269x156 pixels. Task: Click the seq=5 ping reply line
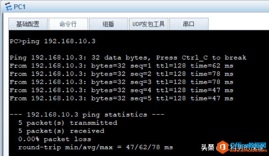122,98
